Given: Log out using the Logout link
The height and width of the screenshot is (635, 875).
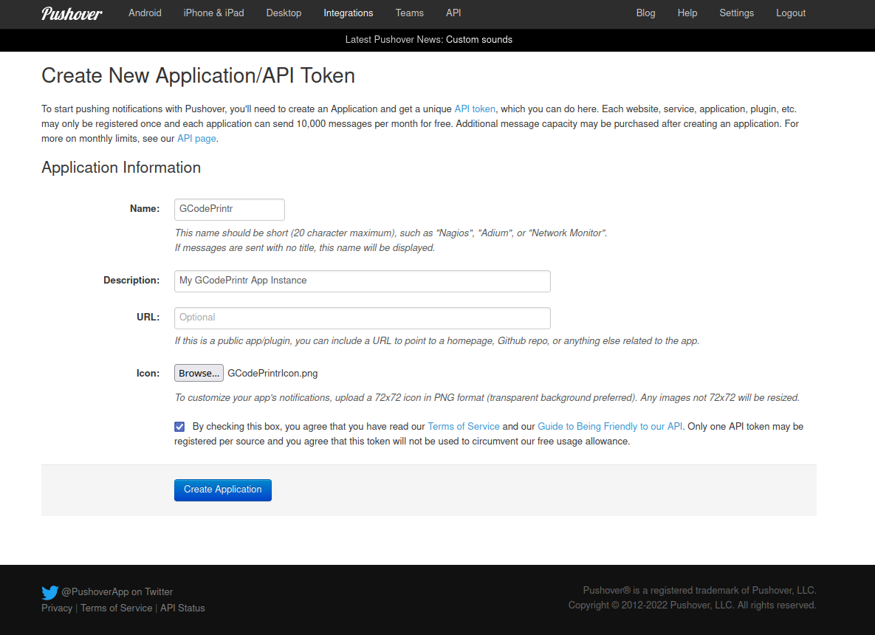Looking at the screenshot, I should [x=791, y=13].
